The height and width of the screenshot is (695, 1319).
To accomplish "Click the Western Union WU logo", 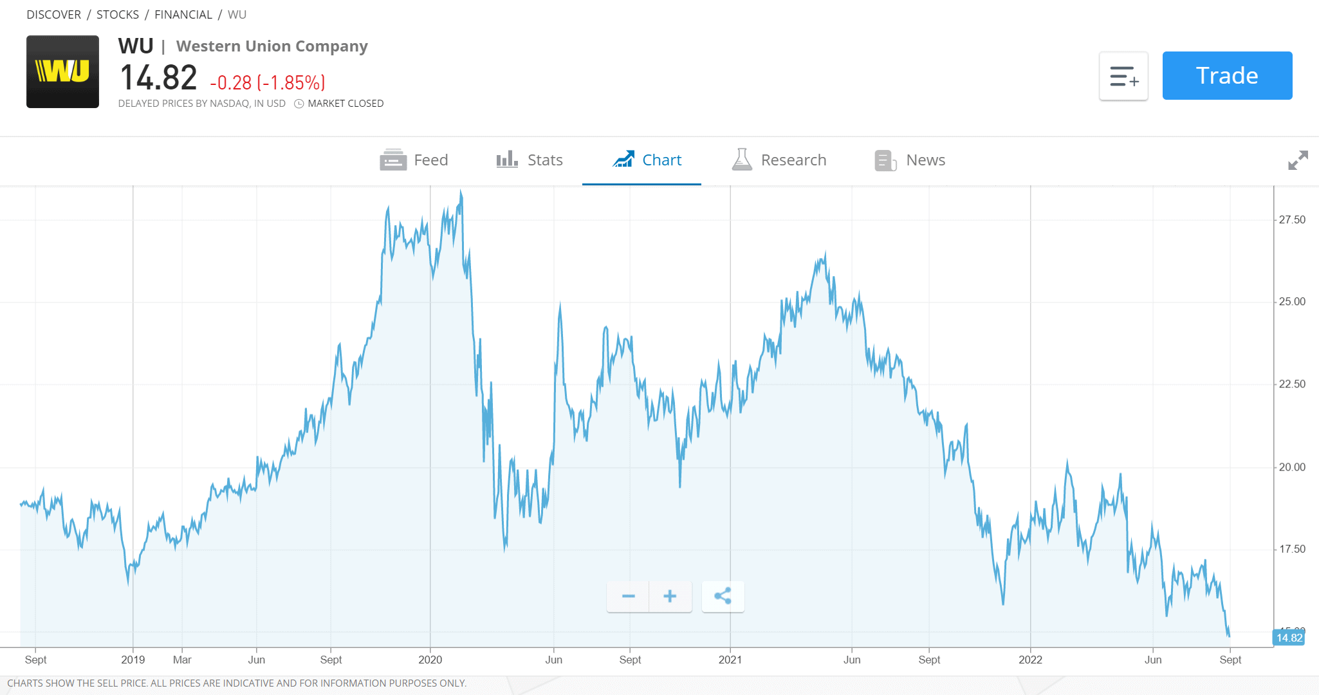I will pos(62,71).
